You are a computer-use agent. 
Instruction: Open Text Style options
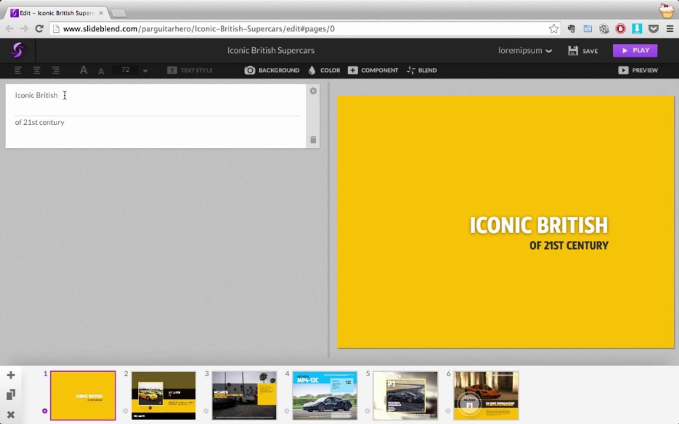point(190,70)
